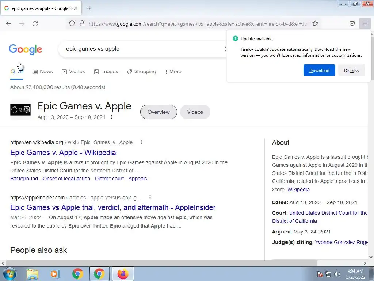Expand the More search options
This screenshot has height=281, width=374.
pos(173,71)
